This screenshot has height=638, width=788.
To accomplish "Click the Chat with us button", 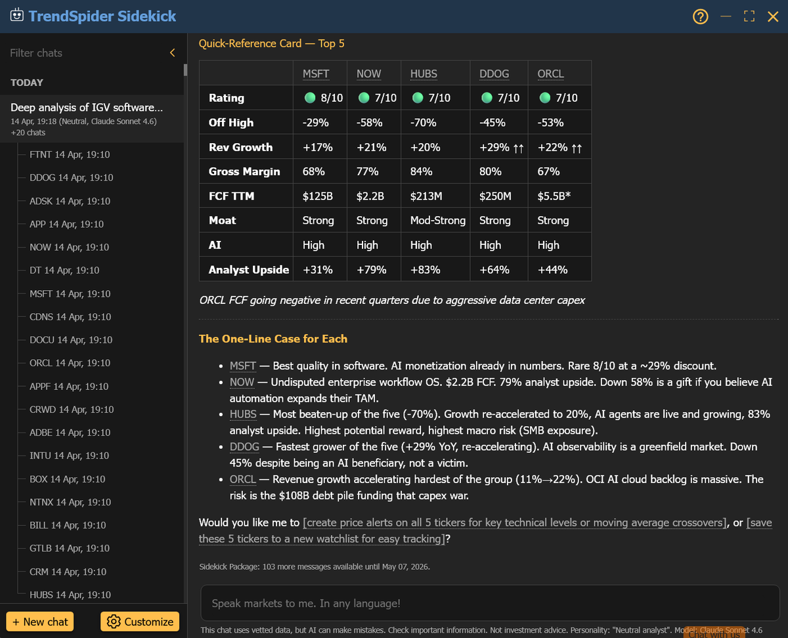I will (714, 632).
